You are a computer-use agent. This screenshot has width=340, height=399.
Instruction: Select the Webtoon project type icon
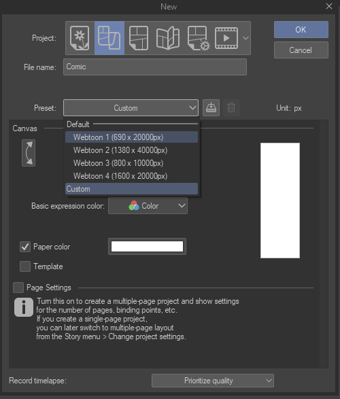(109, 38)
